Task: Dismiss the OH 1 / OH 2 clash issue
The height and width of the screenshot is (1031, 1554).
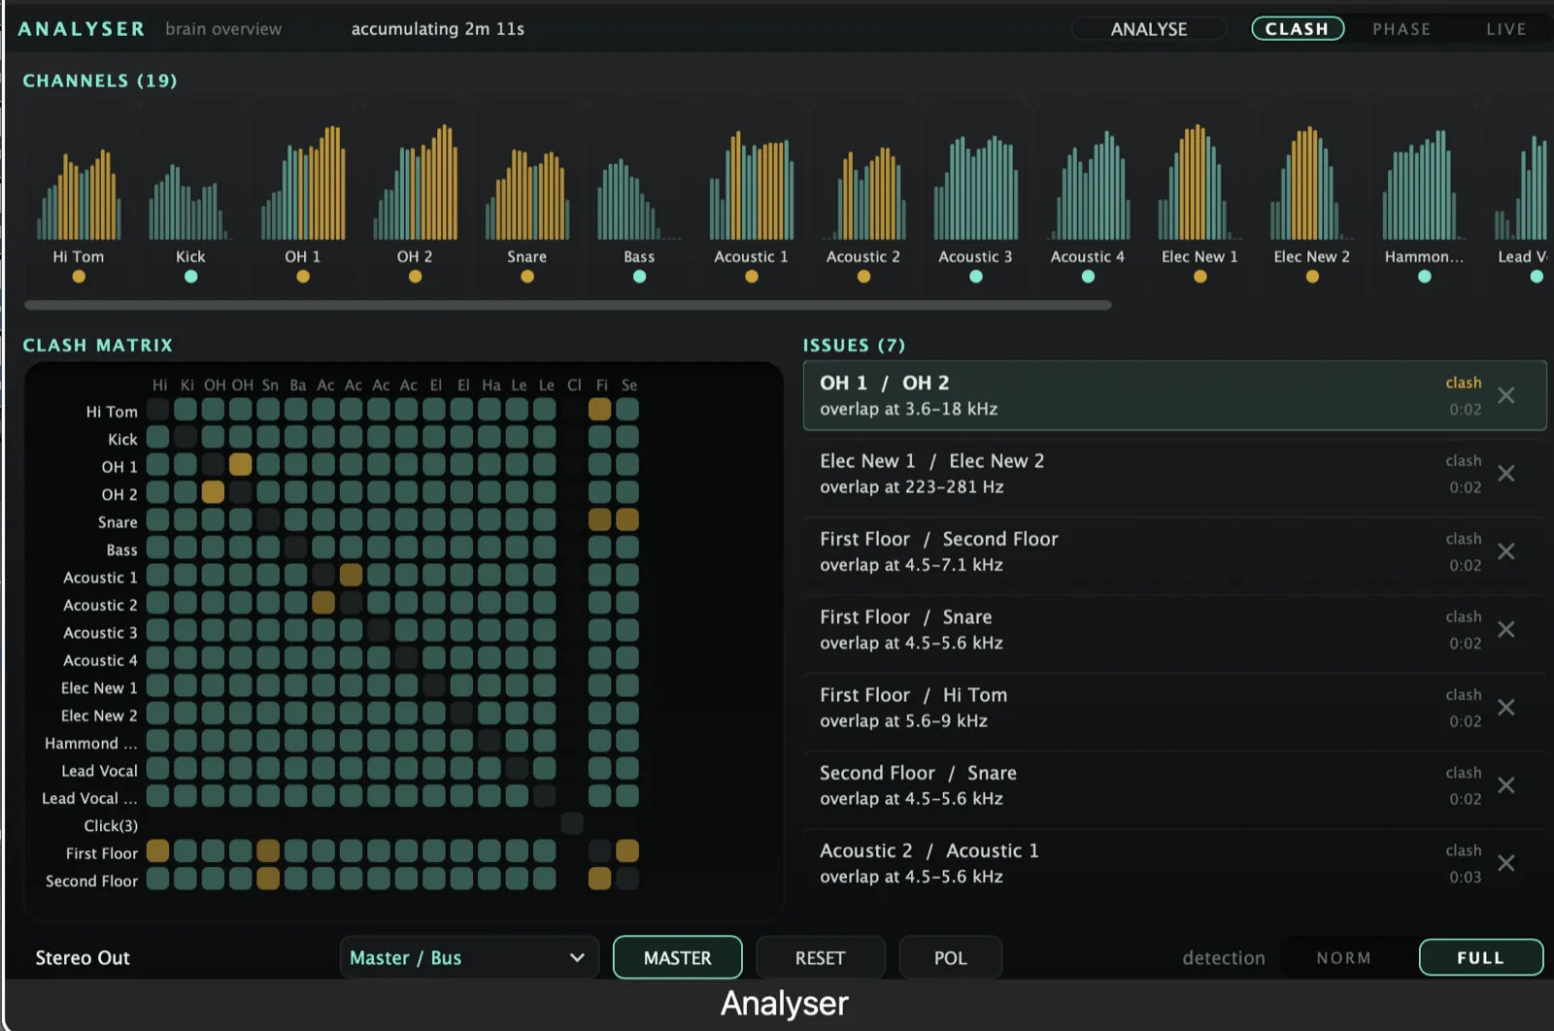Action: (1505, 395)
